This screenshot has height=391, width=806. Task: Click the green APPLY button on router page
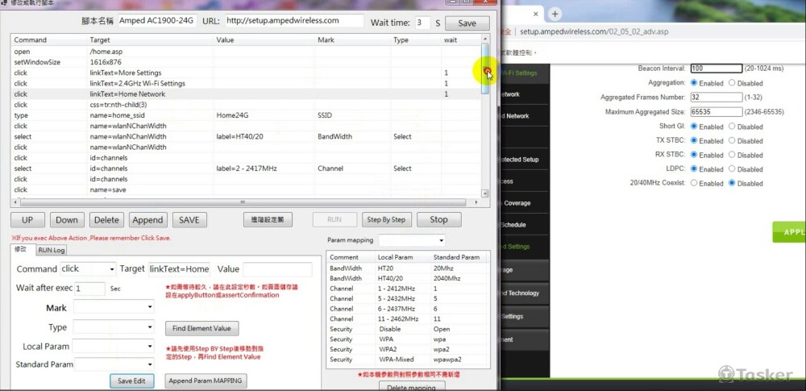tap(790, 232)
